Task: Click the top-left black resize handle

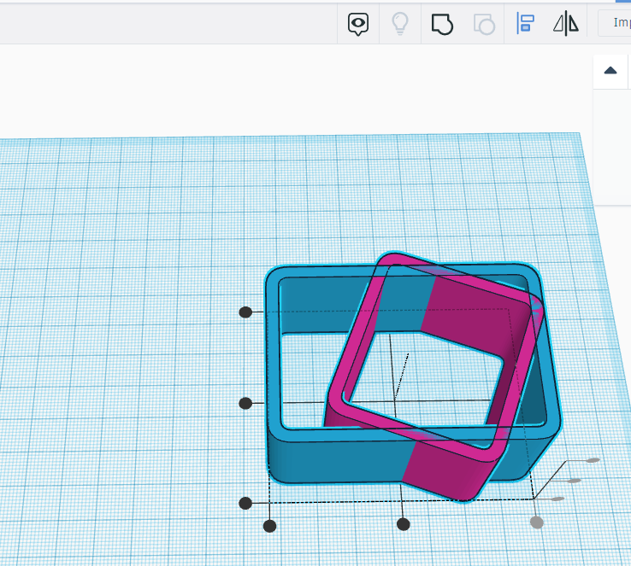Action: point(245,312)
